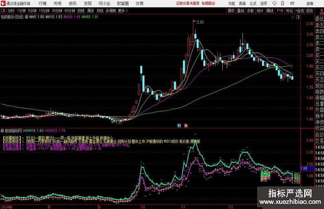
Task: Click the Tongdaxin red logo icon
Action: coord(3,3)
